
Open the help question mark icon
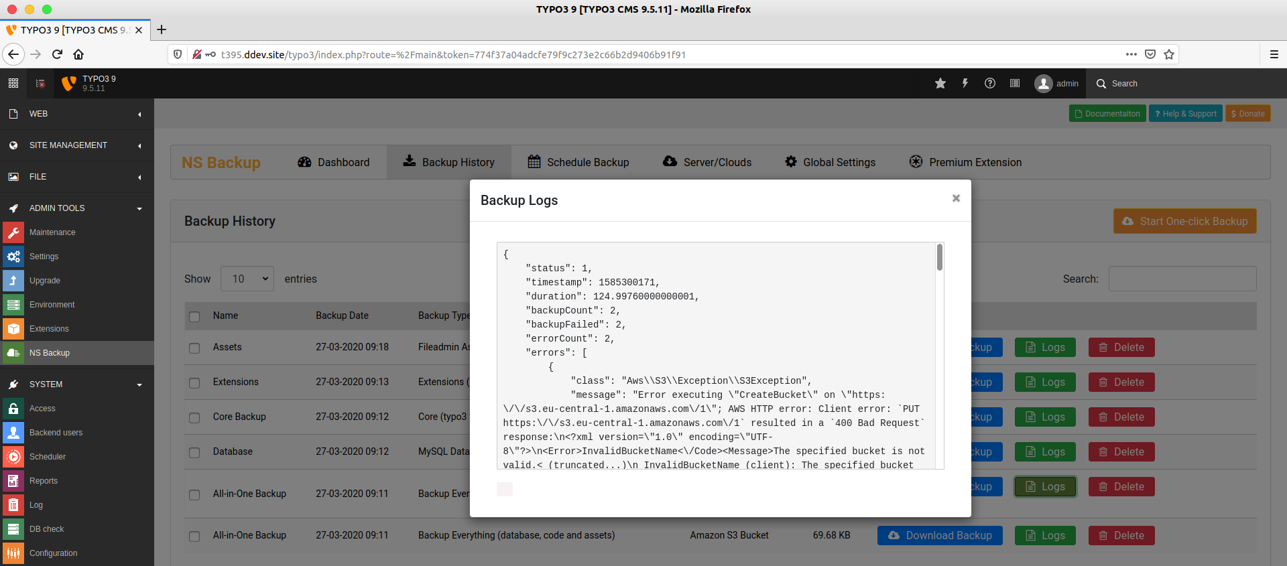coord(990,83)
